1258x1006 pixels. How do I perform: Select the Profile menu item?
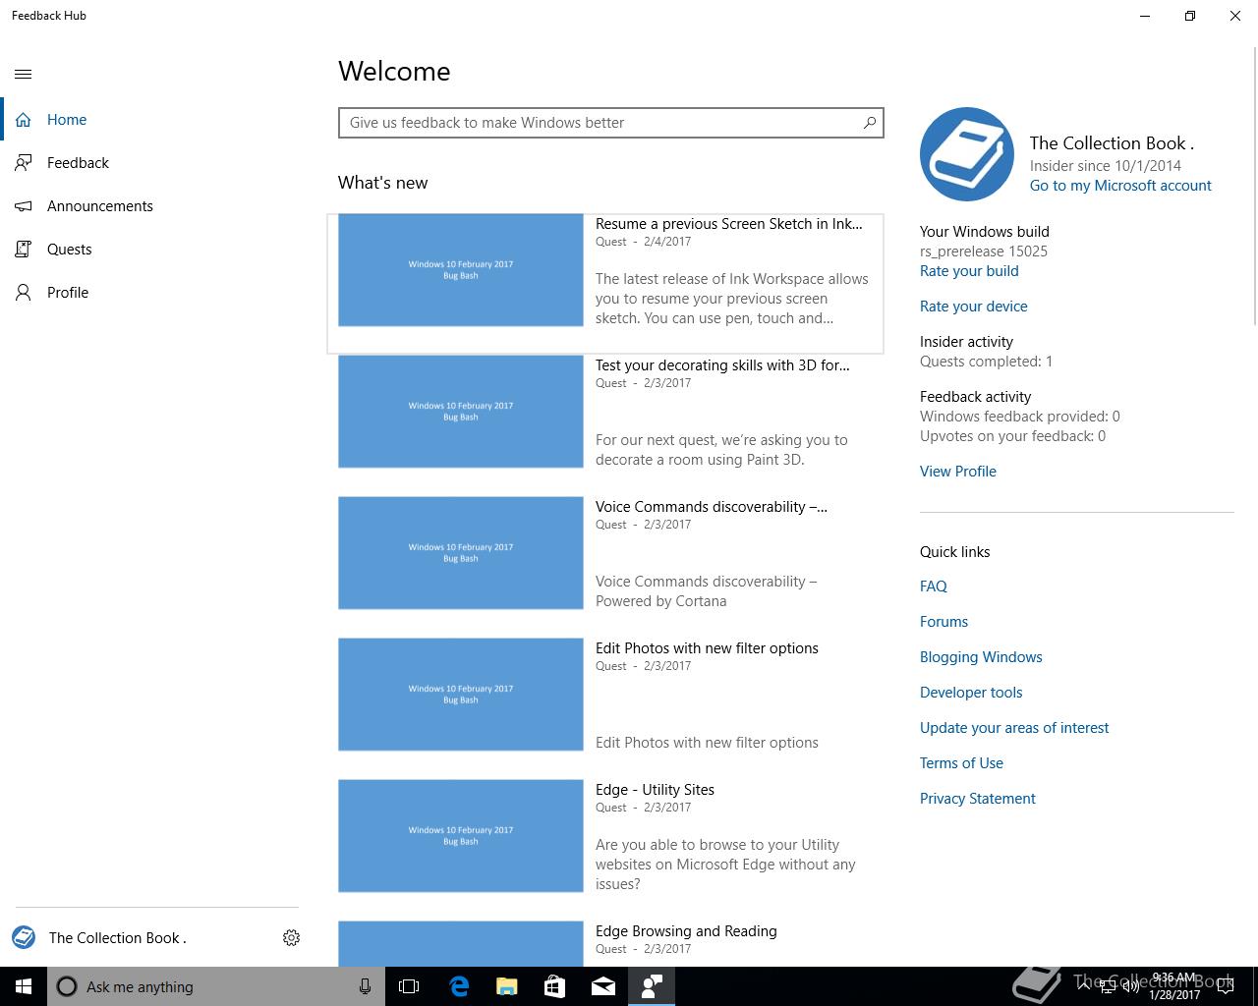pos(155,293)
